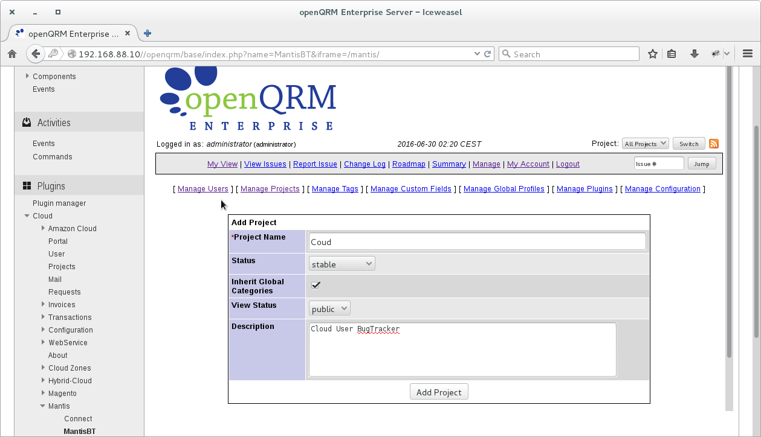This screenshot has width=761, height=437.
Task: Toggle Inherit Global Categories checkbox
Action: 316,285
